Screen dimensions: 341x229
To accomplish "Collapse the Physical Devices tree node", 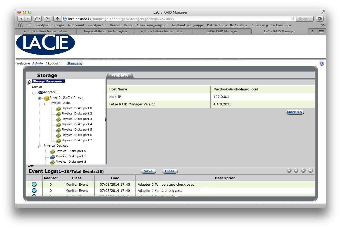I will 40,147.
